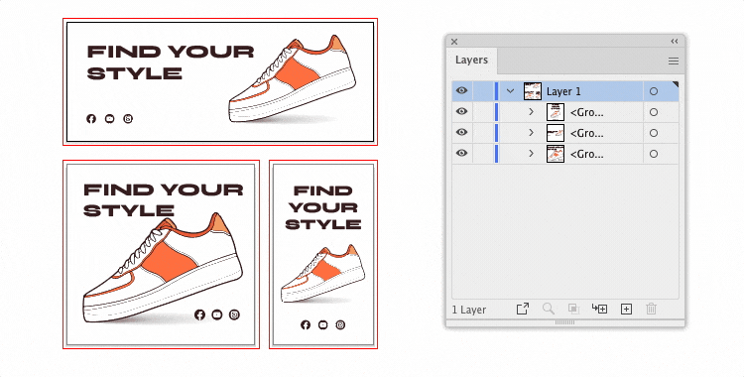Select the bottom <Gro... group name

(587, 155)
